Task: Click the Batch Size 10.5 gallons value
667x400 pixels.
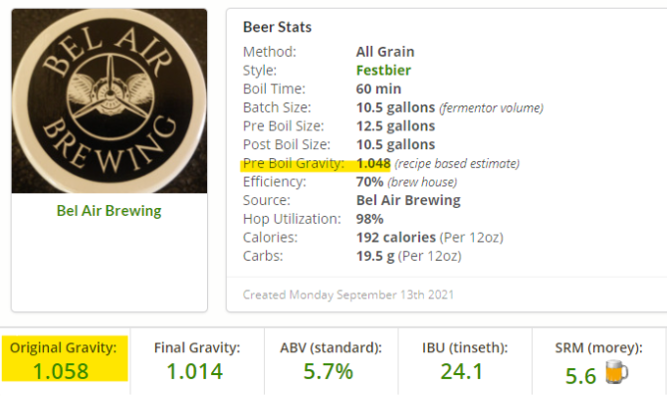Action: [x=396, y=107]
